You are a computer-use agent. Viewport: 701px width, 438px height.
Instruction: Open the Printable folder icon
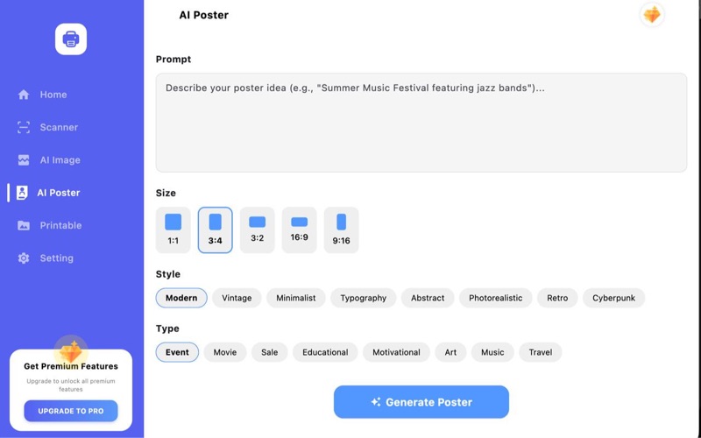point(24,225)
